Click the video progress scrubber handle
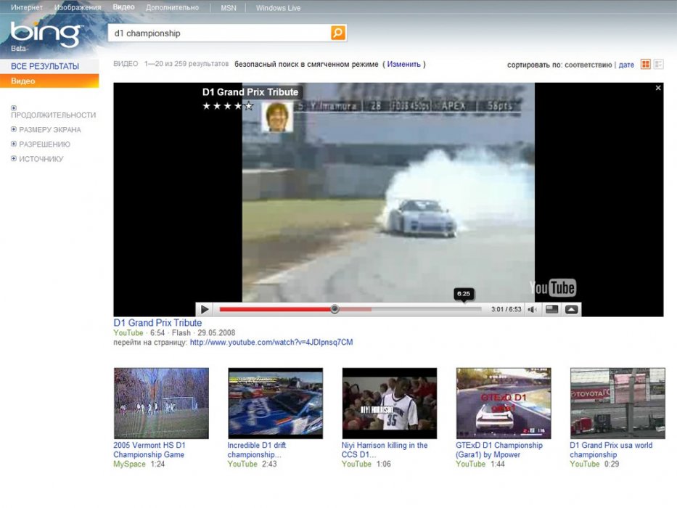This screenshot has width=677, height=508. coord(335,309)
